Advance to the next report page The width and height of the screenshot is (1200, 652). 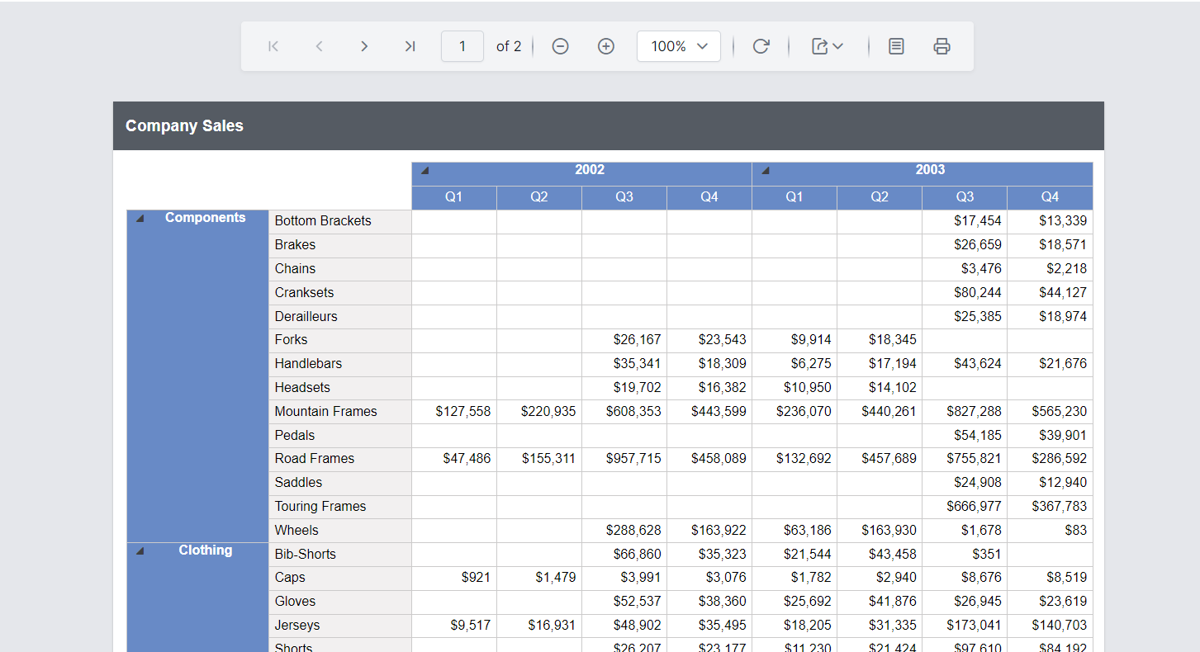pyautogui.click(x=364, y=46)
